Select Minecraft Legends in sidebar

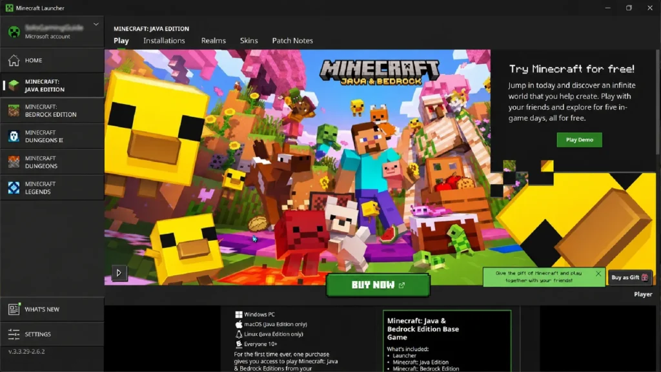[x=52, y=188]
